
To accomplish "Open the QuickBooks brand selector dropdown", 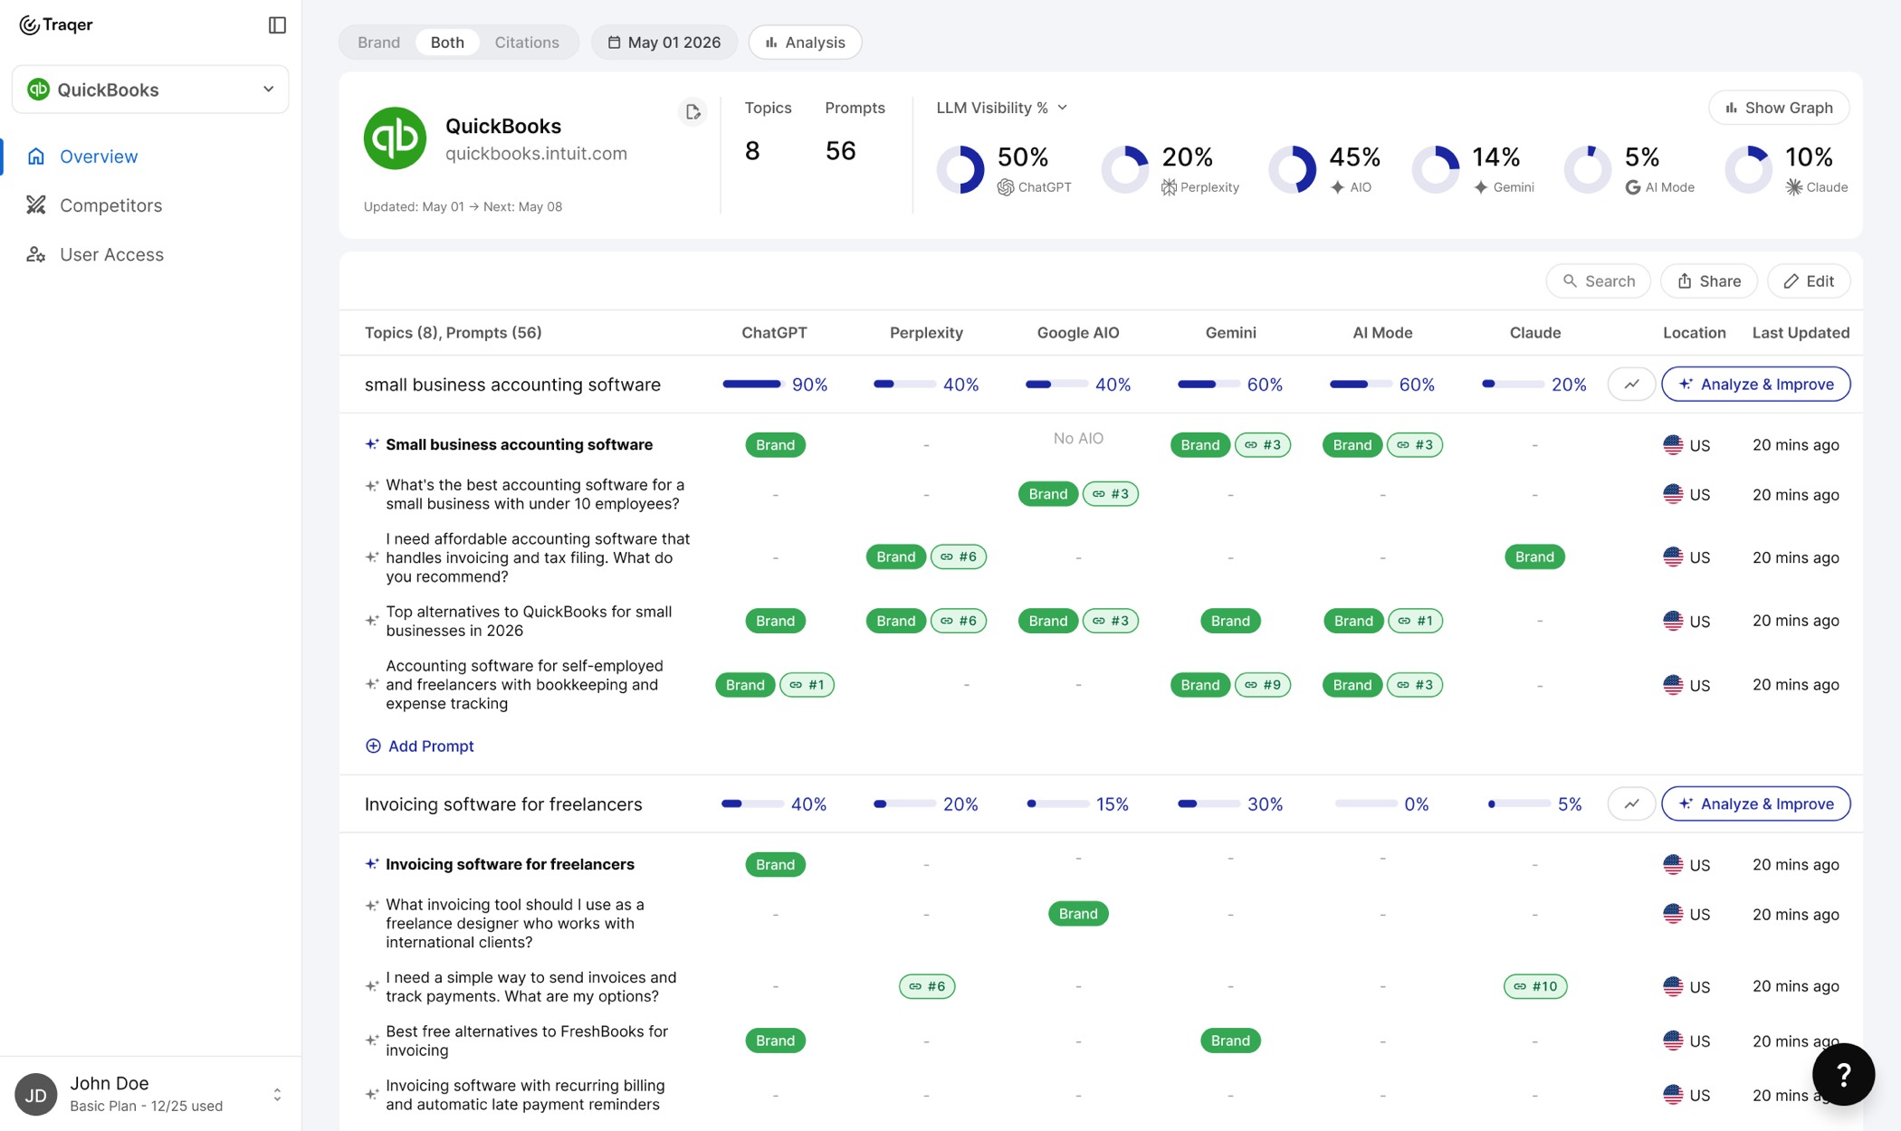I will tap(150, 89).
